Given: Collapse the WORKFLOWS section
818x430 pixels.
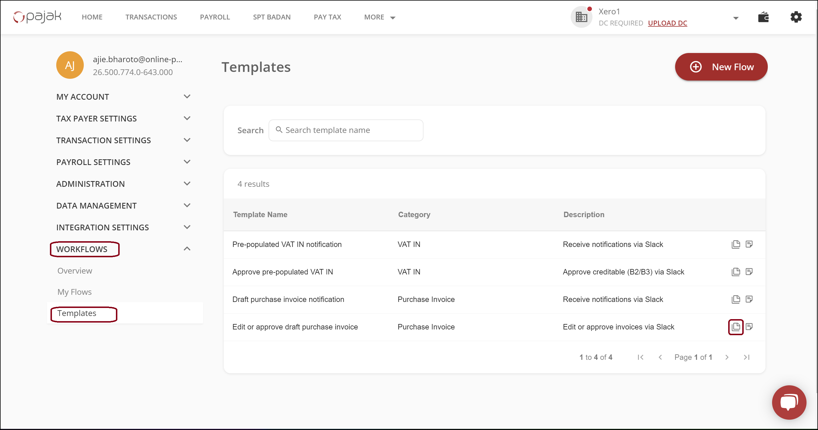Looking at the screenshot, I should 187,249.
